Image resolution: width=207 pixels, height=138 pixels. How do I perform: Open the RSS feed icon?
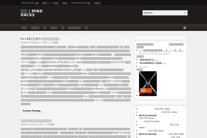[x=185, y=28]
